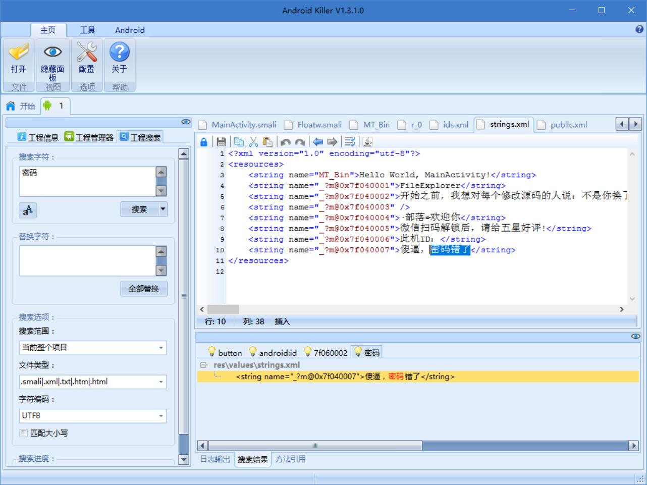This screenshot has width=647, height=485.
Task: Click the save icon in editor toolbar
Action: tap(221, 142)
